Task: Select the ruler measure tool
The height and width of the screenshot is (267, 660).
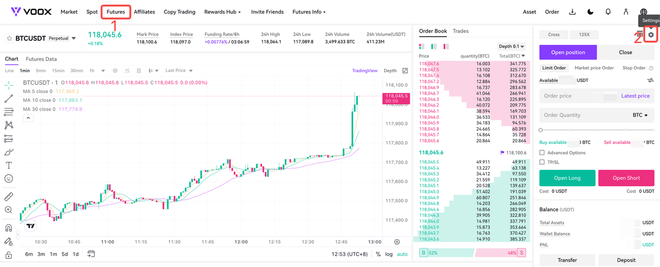Action: tap(9, 197)
